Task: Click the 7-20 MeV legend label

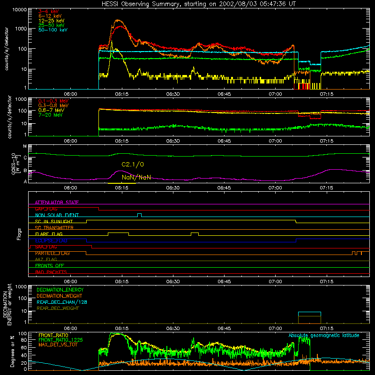Action: point(50,115)
